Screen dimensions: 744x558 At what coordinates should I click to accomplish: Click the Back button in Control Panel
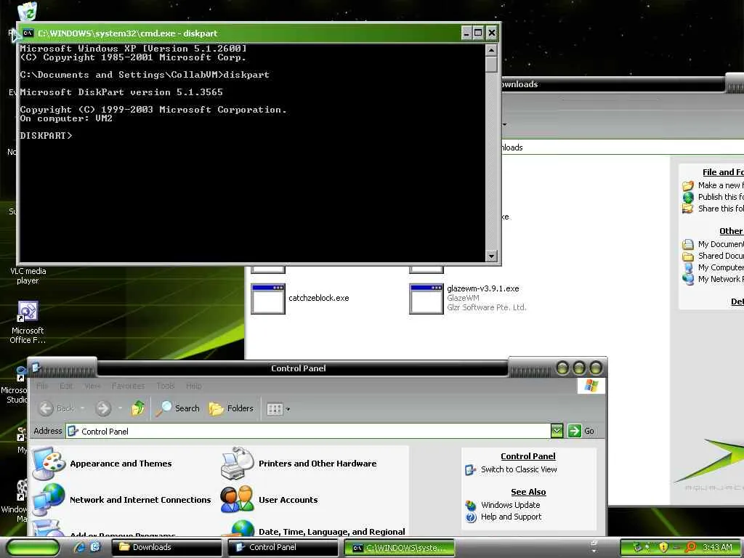56,408
